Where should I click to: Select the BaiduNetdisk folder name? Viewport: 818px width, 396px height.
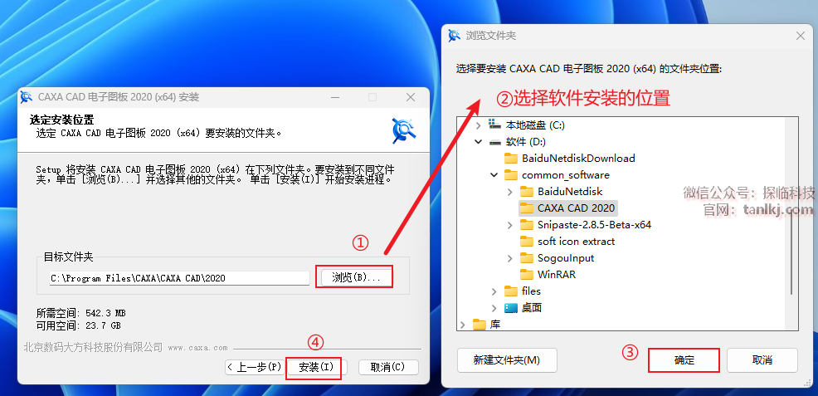pyautogui.click(x=570, y=192)
